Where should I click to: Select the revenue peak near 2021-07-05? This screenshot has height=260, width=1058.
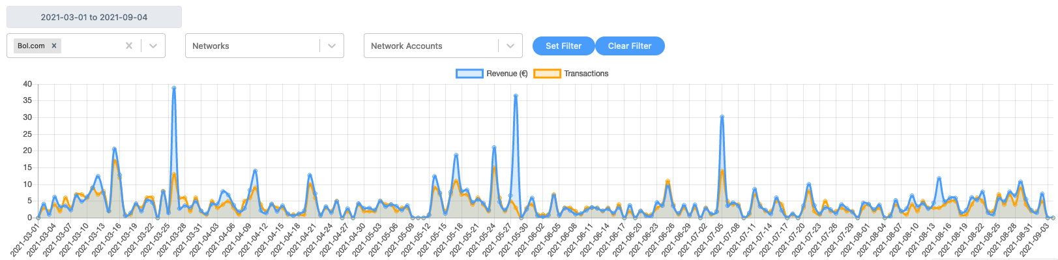(x=722, y=117)
